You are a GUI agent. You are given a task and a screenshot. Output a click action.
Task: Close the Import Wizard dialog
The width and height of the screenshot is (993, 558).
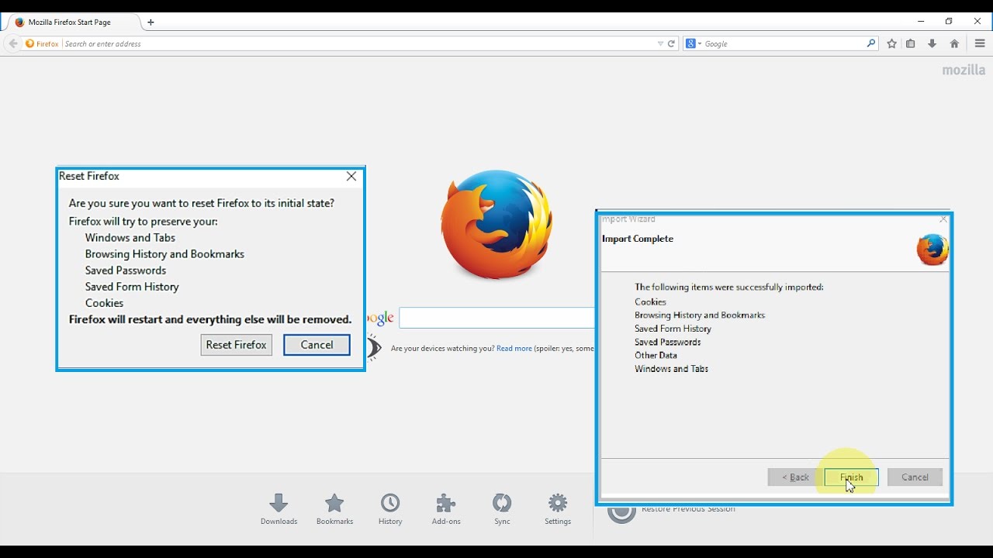pos(943,219)
